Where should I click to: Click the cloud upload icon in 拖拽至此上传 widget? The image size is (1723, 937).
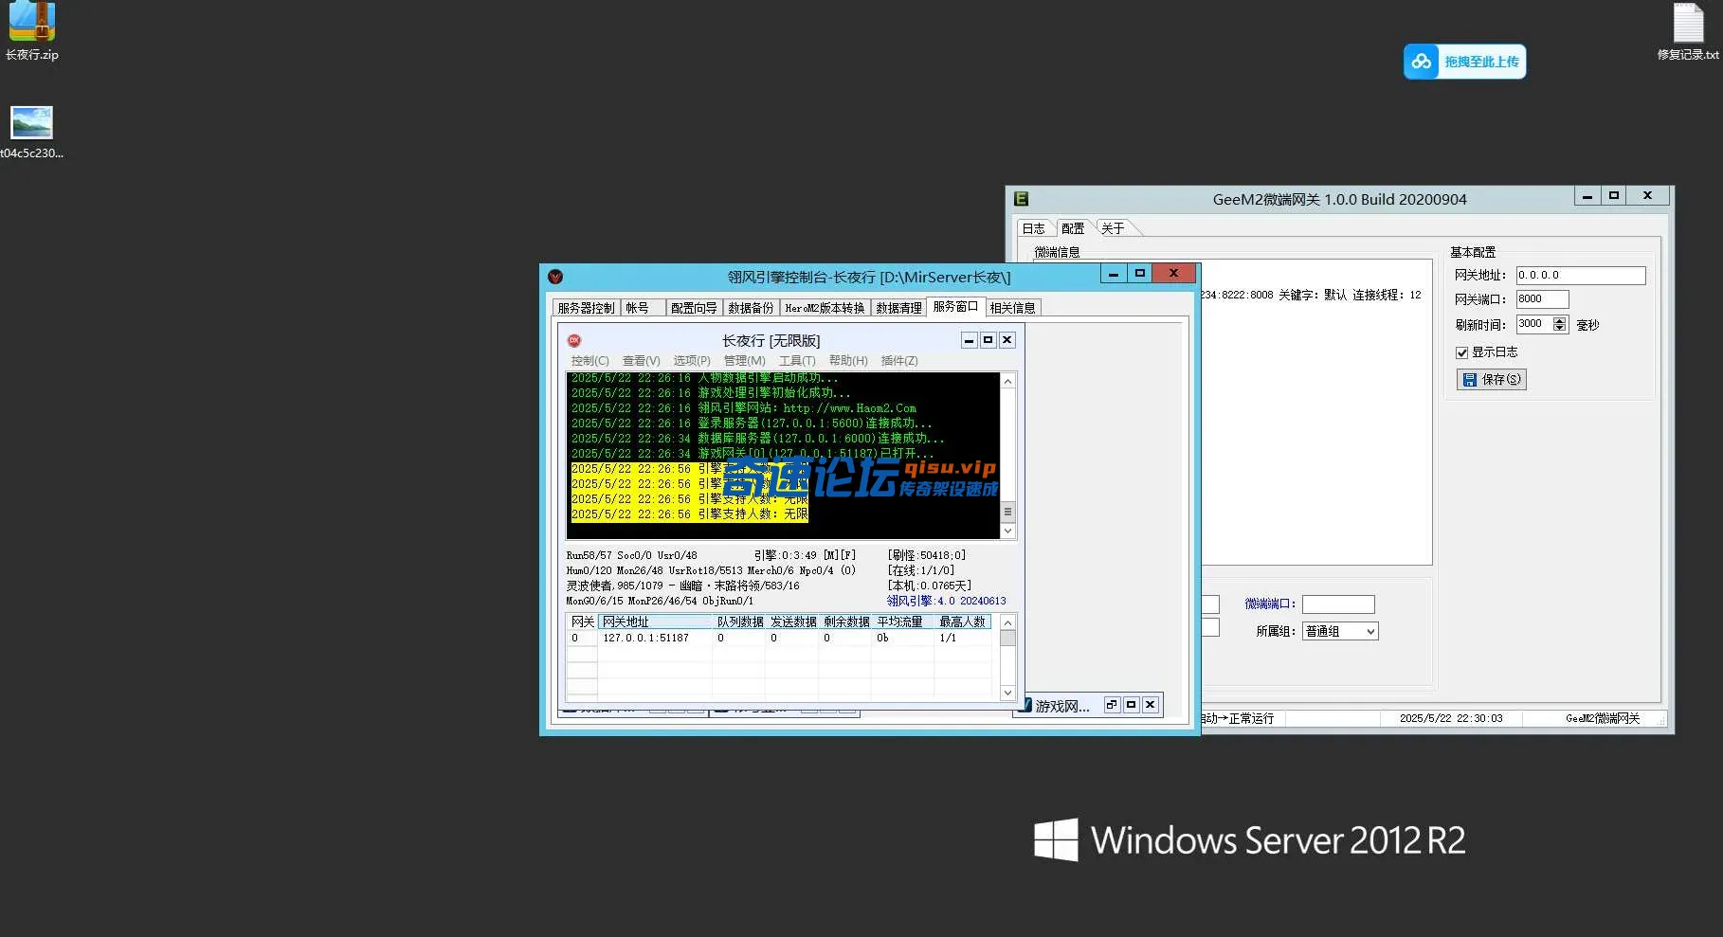[x=1422, y=62]
